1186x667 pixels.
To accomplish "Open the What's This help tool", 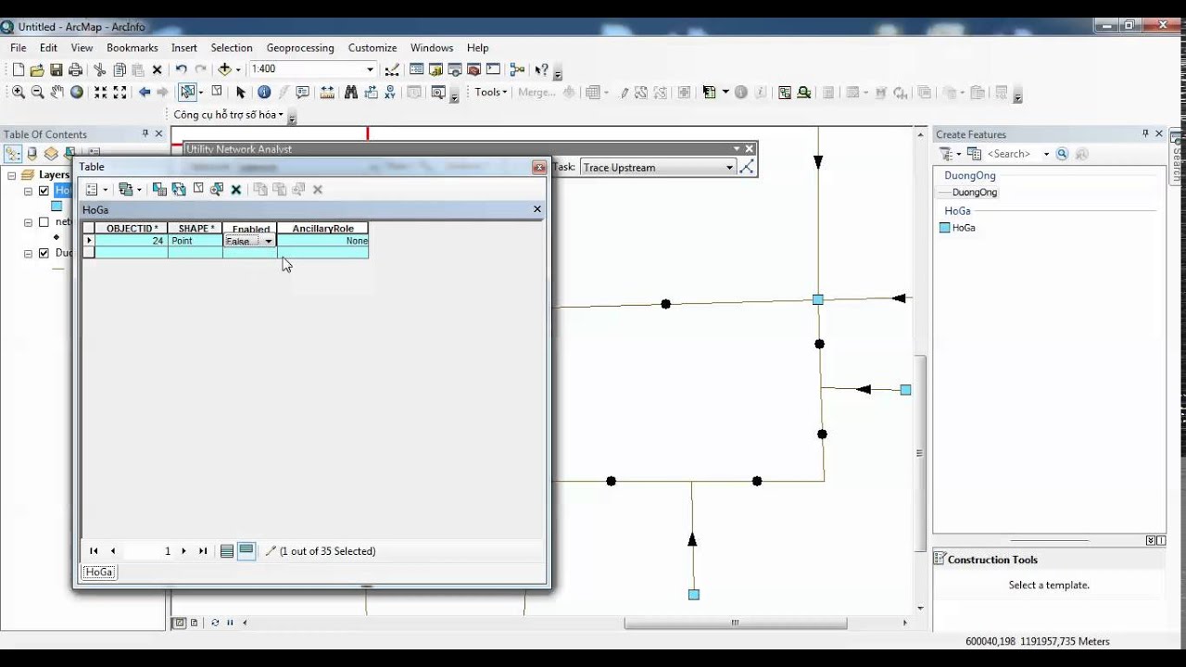I will coord(542,69).
